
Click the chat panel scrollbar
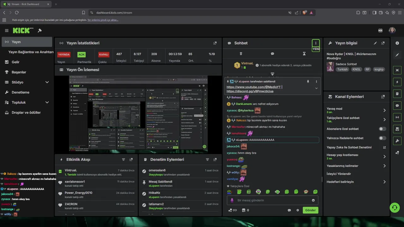[322, 179]
